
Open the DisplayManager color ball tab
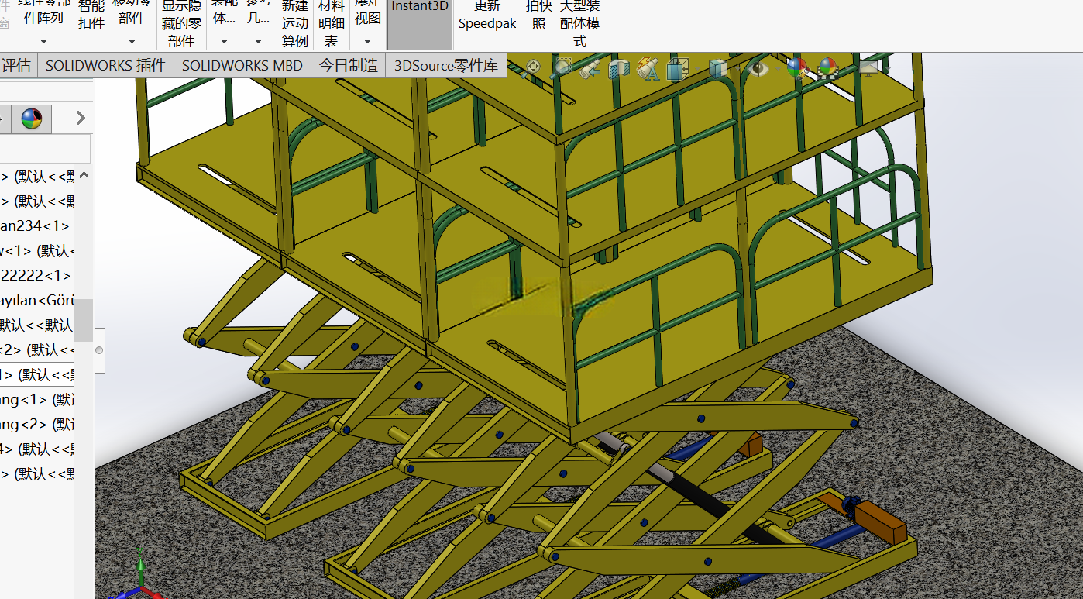point(31,118)
